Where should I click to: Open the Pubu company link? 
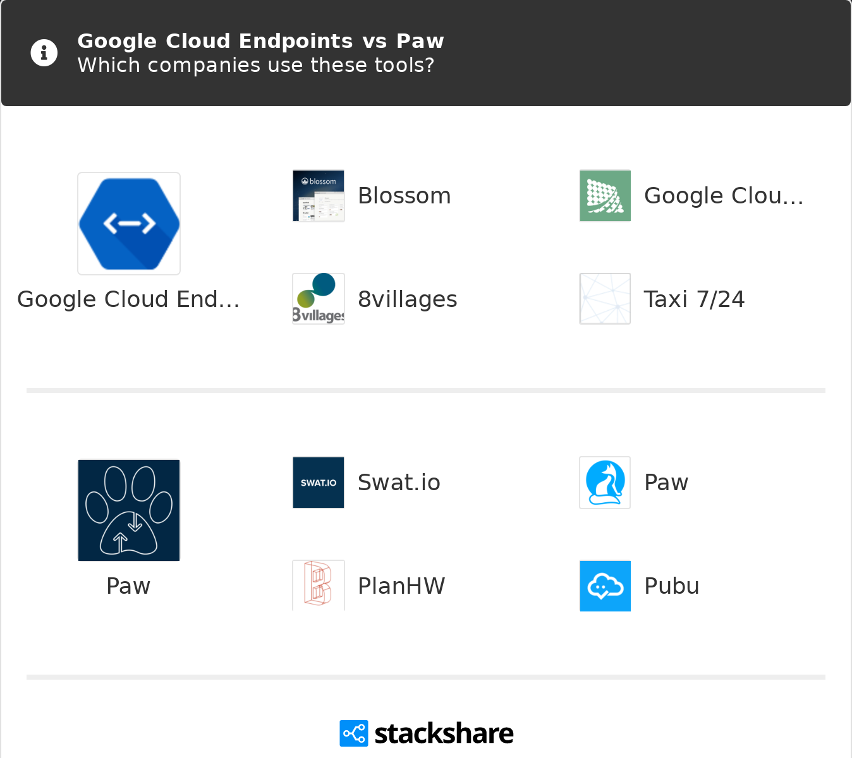[672, 586]
